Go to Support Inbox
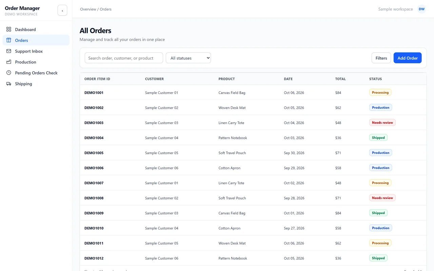The image size is (434, 271). pyautogui.click(x=36, y=51)
